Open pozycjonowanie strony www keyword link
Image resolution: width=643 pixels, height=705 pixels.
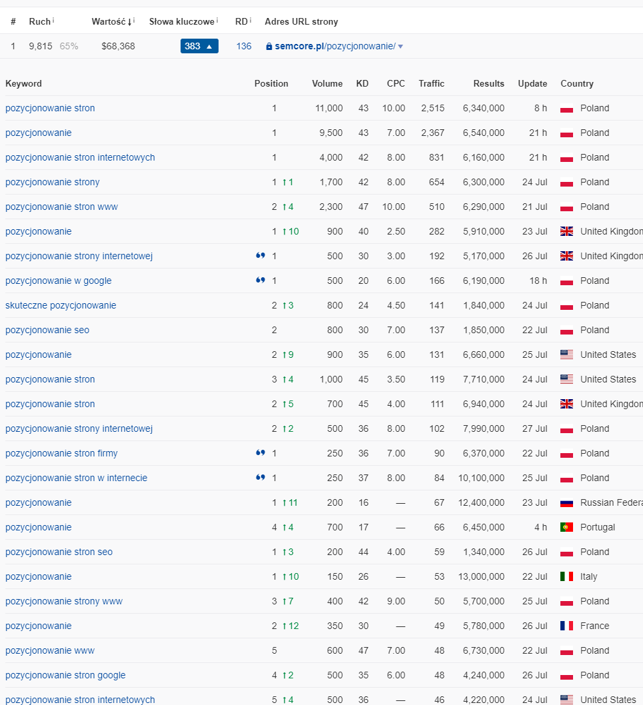(x=64, y=601)
